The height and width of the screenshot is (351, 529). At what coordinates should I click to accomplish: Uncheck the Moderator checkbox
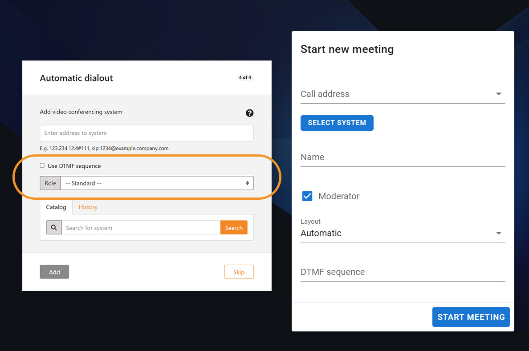307,196
